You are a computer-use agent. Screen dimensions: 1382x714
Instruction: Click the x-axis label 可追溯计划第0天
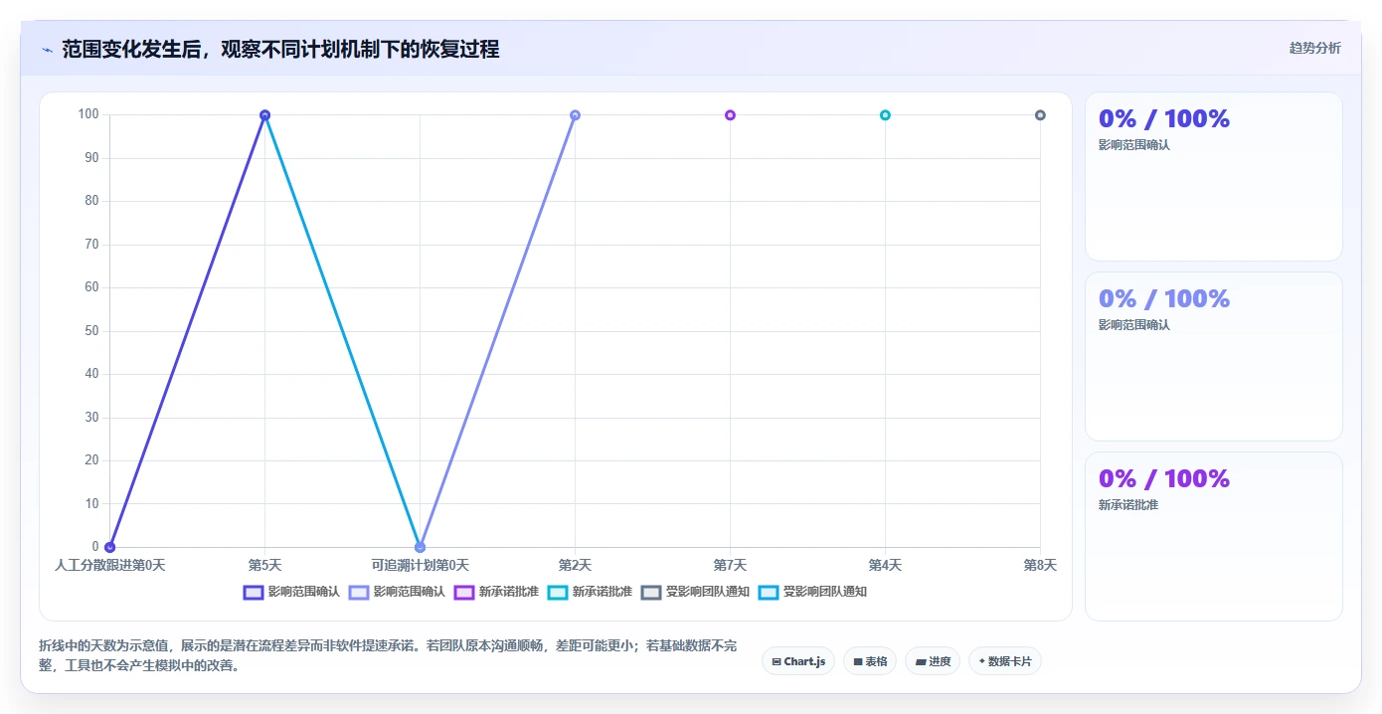pos(420,565)
